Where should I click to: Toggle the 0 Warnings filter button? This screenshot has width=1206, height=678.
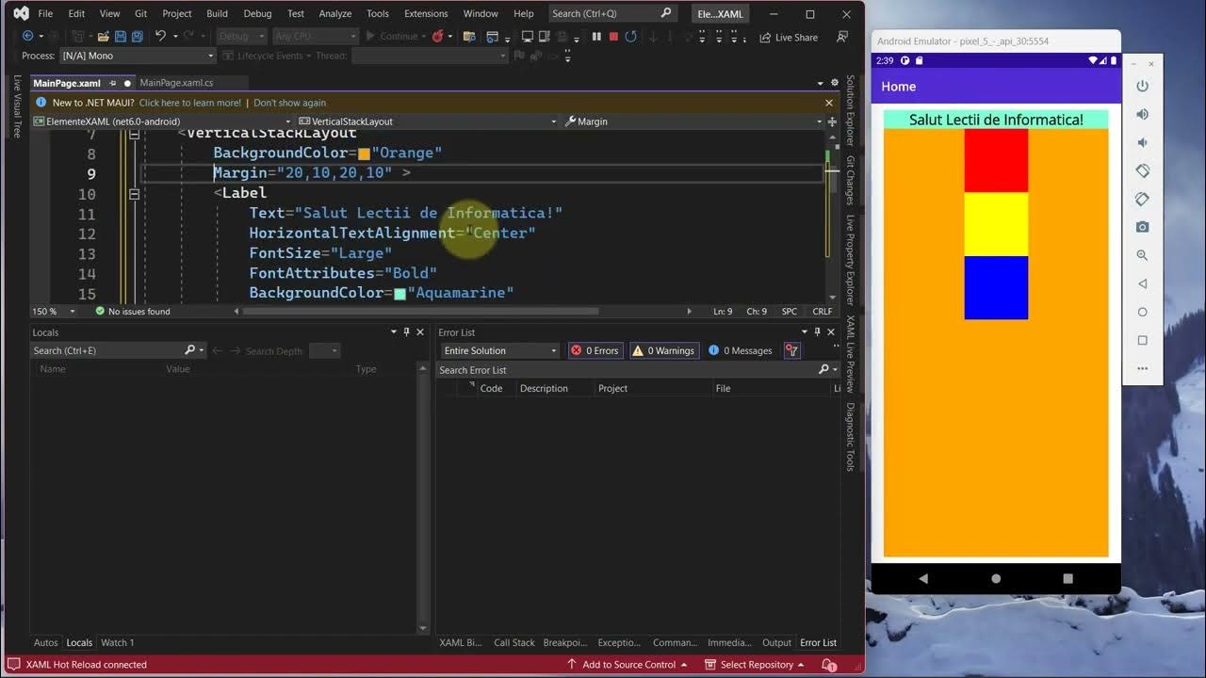pyautogui.click(x=664, y=350)
